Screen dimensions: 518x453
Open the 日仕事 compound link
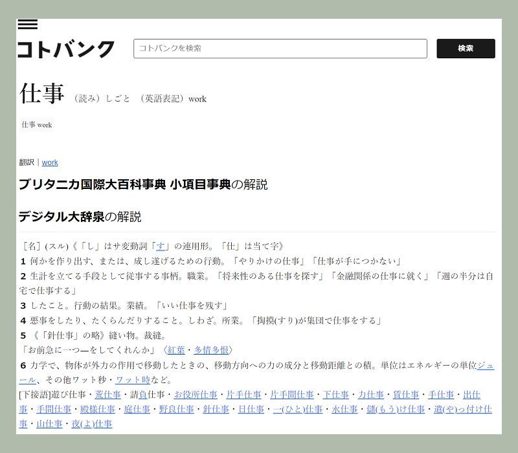tap(251, 410)
